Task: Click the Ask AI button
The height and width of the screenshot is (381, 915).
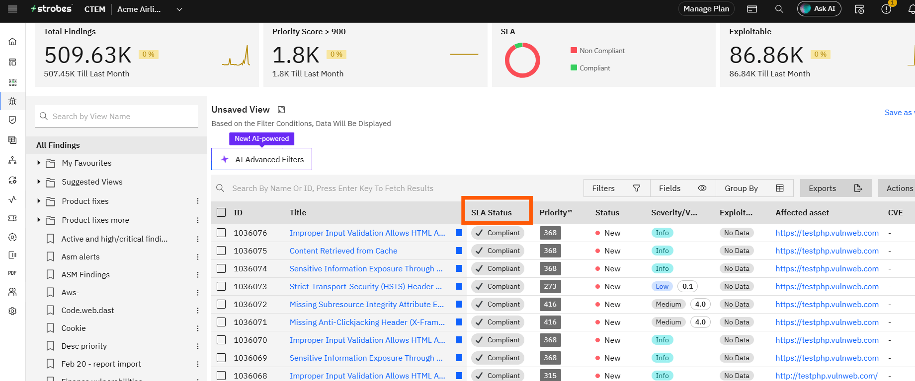Action: (819, 9)
